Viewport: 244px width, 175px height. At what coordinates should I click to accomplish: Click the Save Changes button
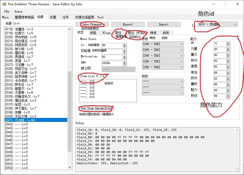coord(92,25)
